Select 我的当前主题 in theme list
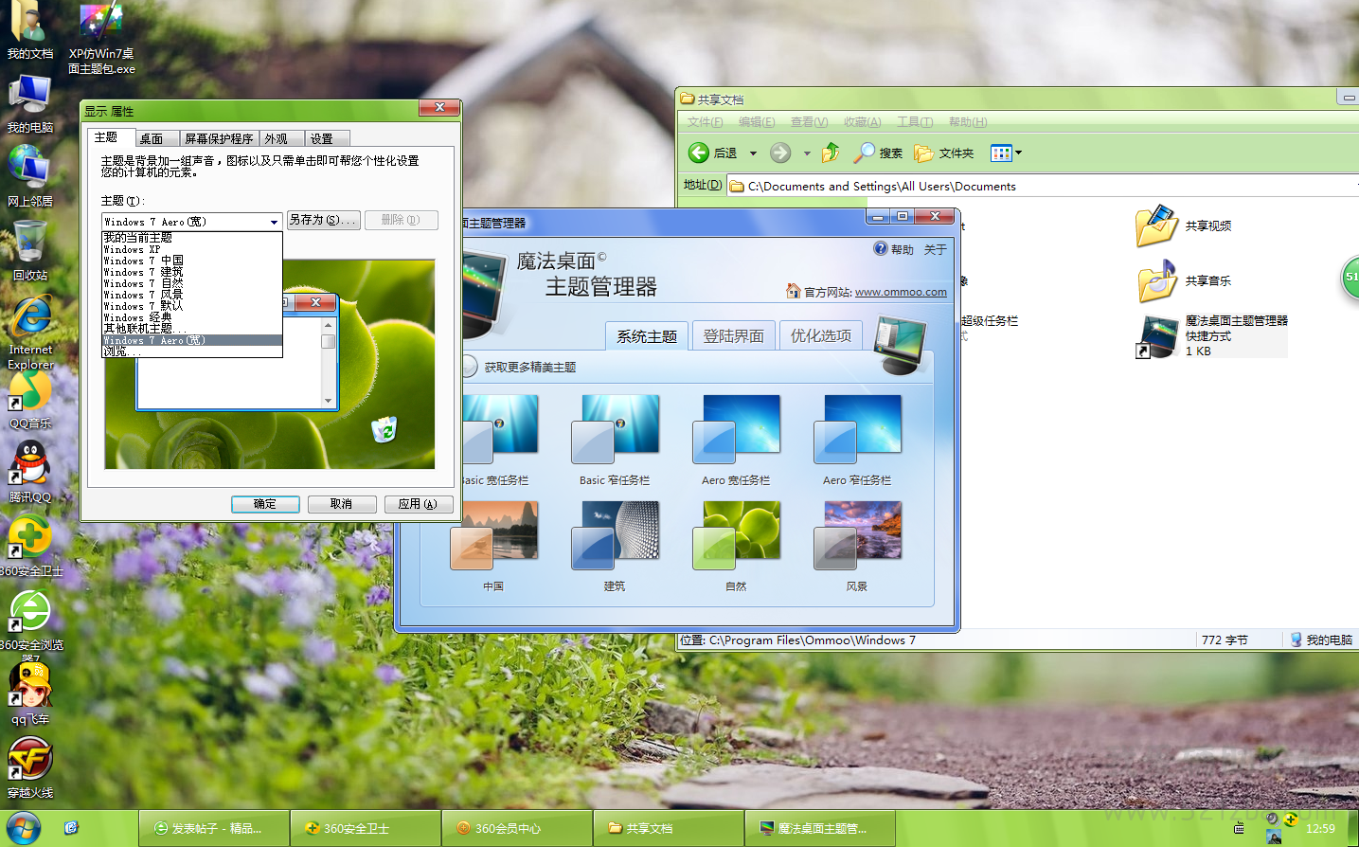The image size is (1359, 847). click(x=192, y=238)
